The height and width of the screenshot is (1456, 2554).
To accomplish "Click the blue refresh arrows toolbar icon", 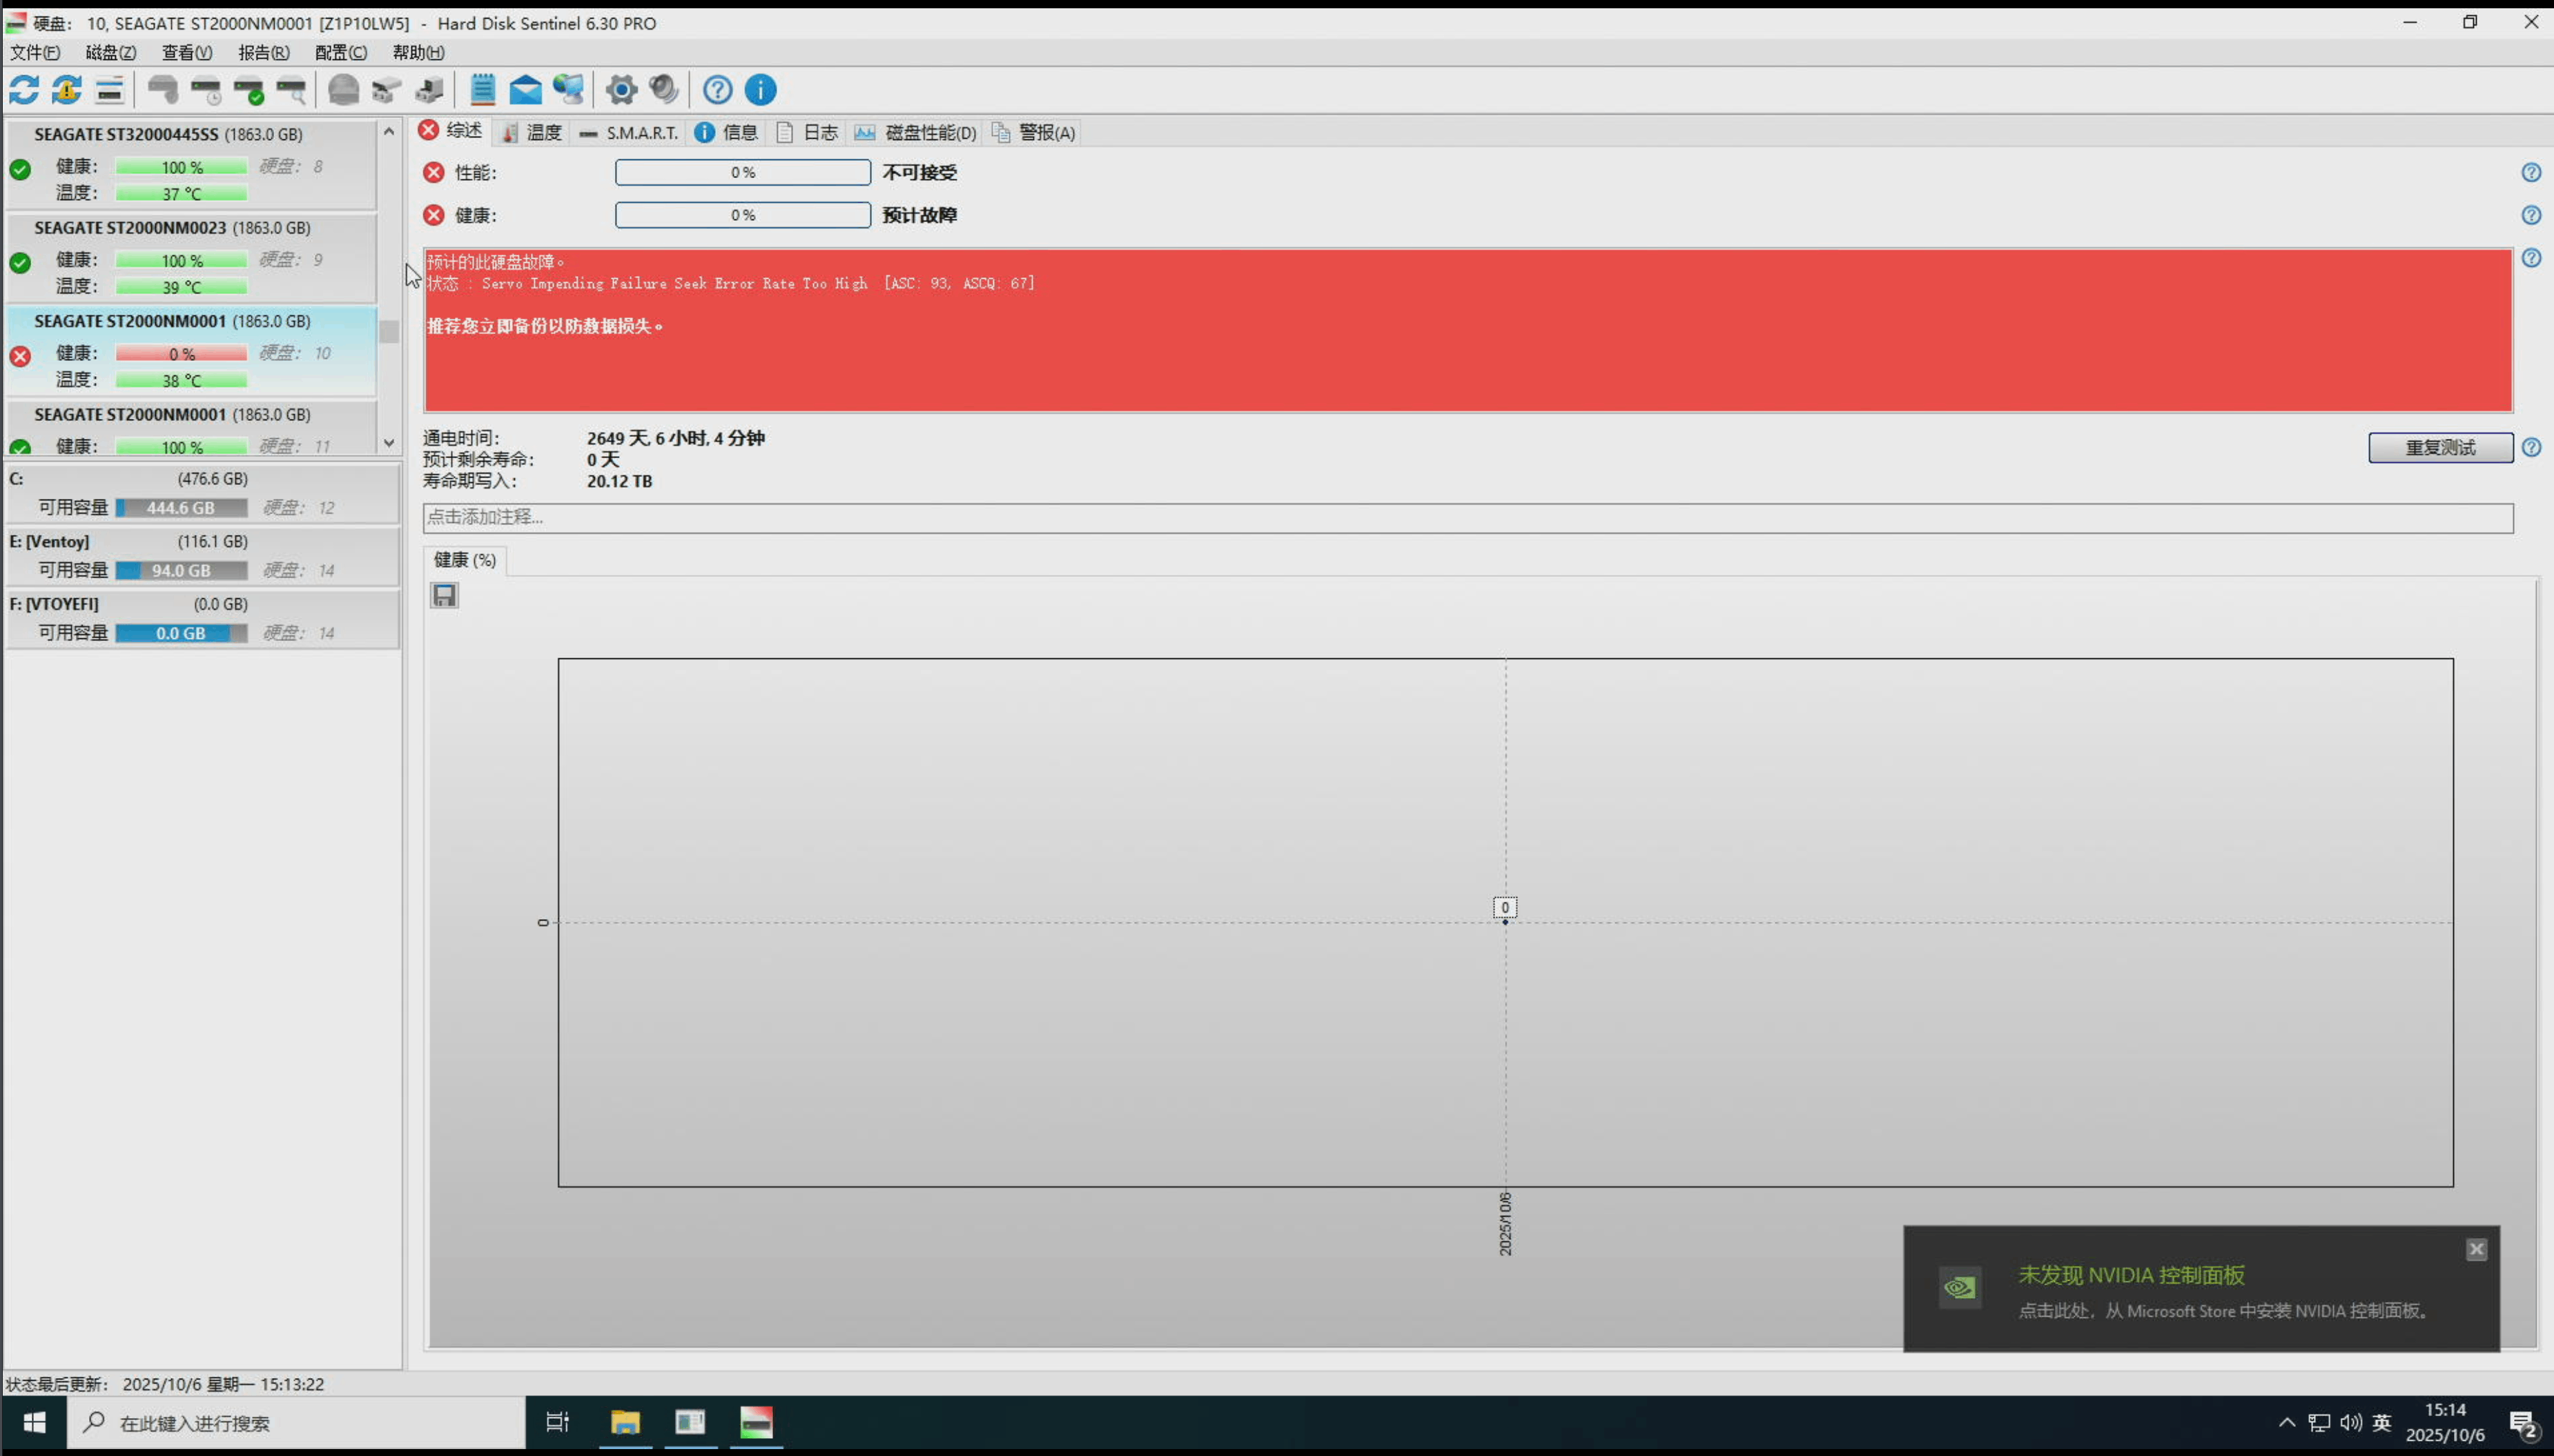I will [x=24, y=90].
